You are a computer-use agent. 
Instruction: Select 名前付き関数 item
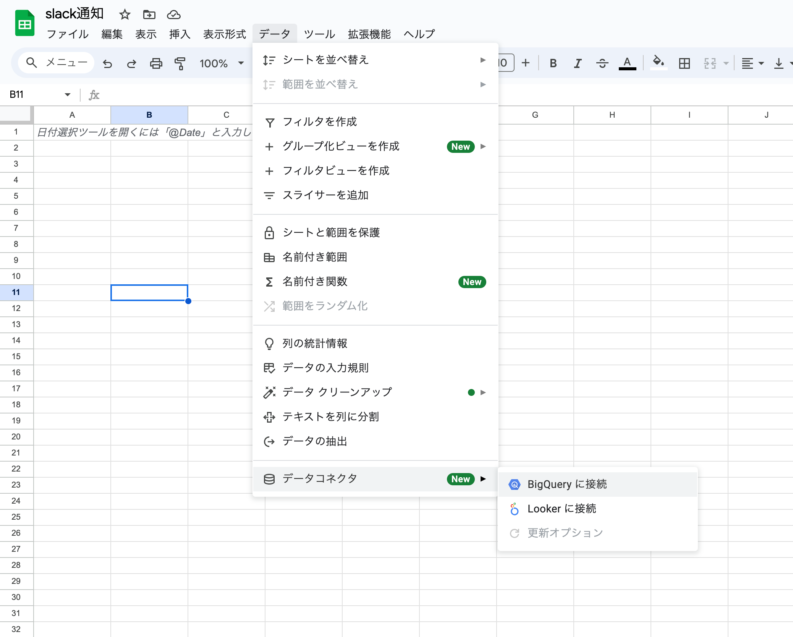pos(375,282)
